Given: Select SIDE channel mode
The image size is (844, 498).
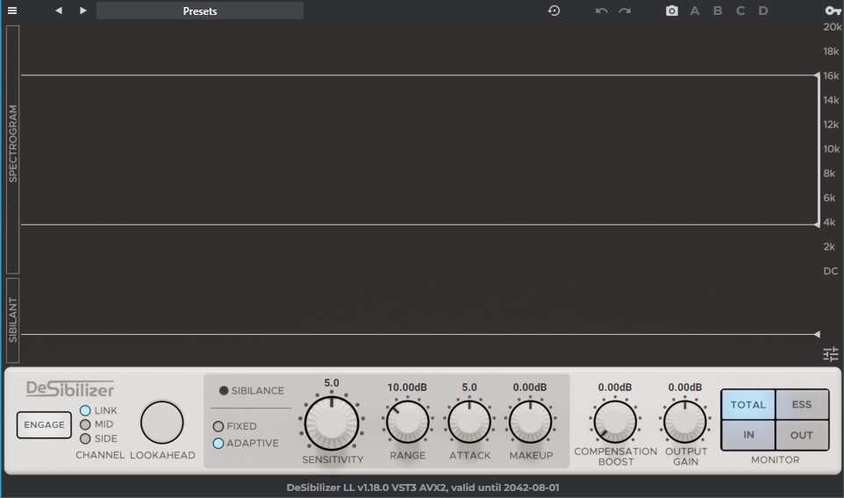Looking at the screenshot, I should point(85,438).
